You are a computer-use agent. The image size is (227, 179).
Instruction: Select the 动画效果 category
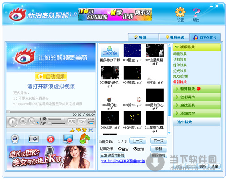[180, 54]
